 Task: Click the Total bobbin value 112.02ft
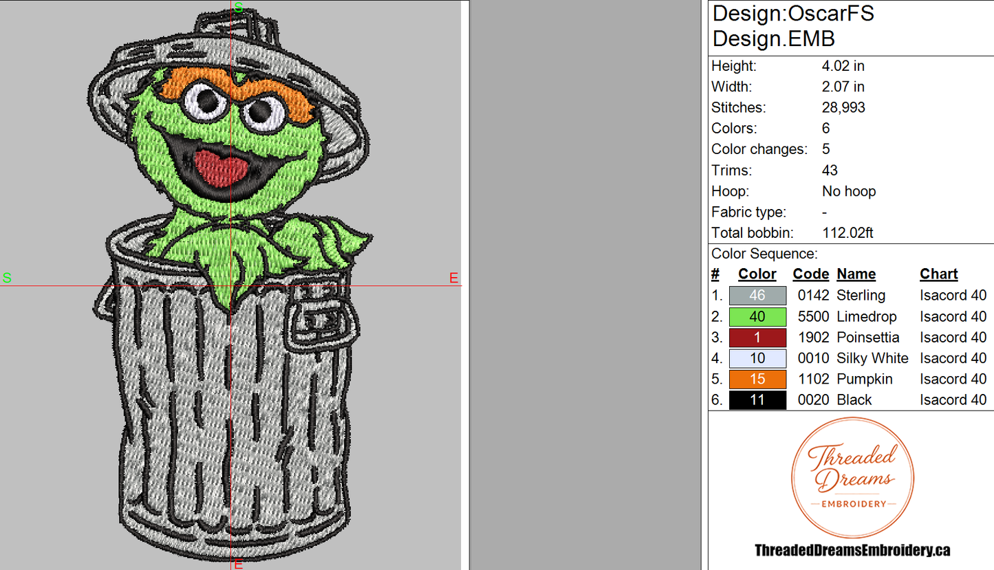point(847,233)
